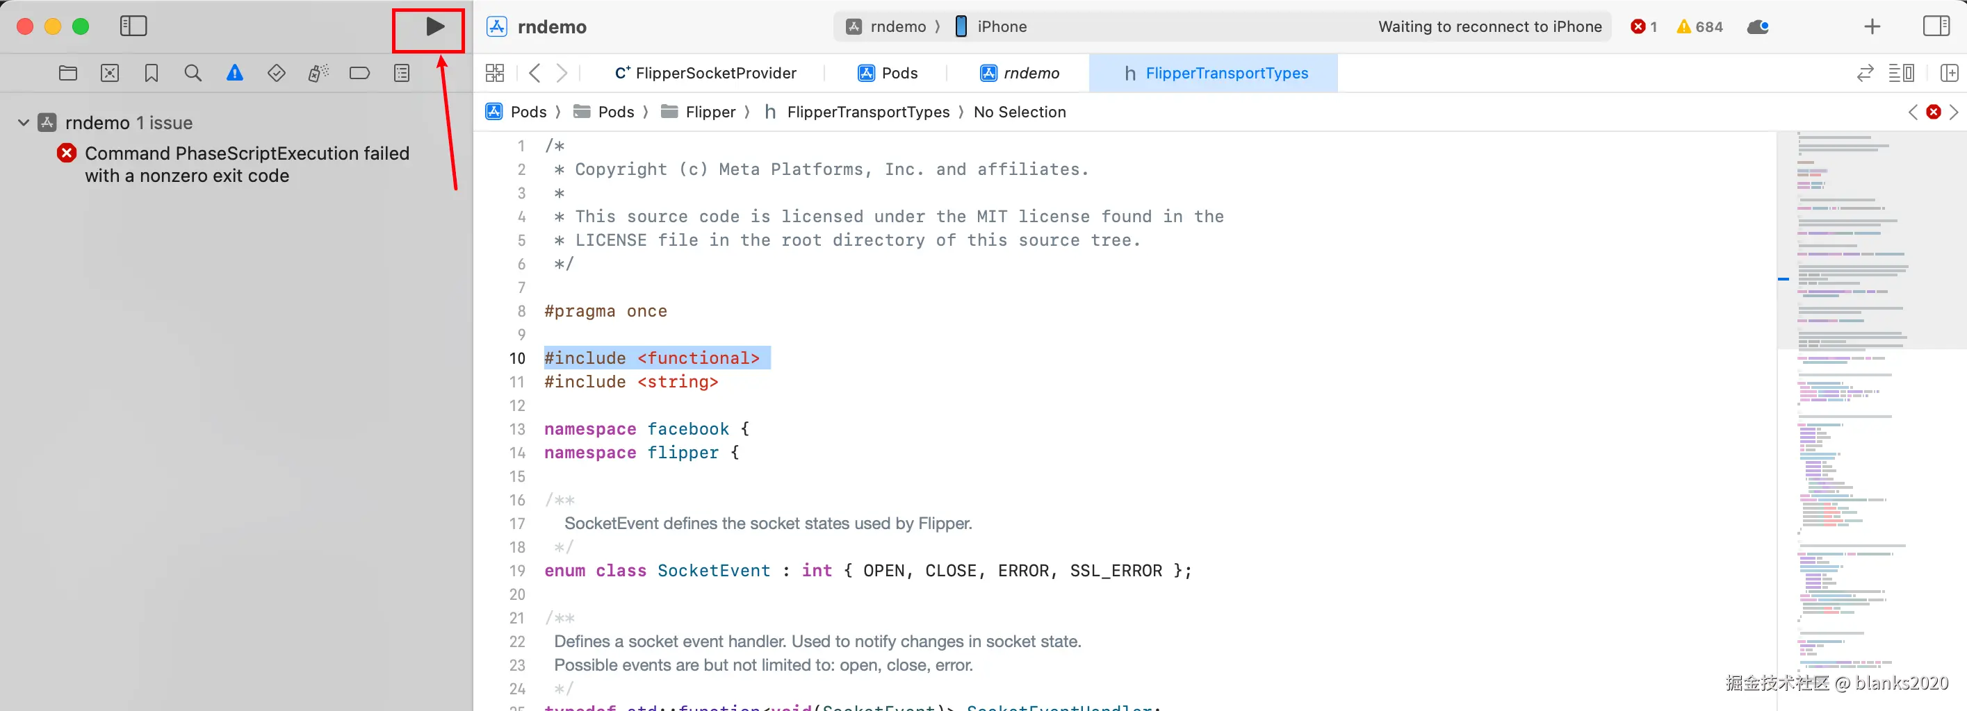Open the Bookmark navigator
1967x711 pixels.
tap(152, 73)
